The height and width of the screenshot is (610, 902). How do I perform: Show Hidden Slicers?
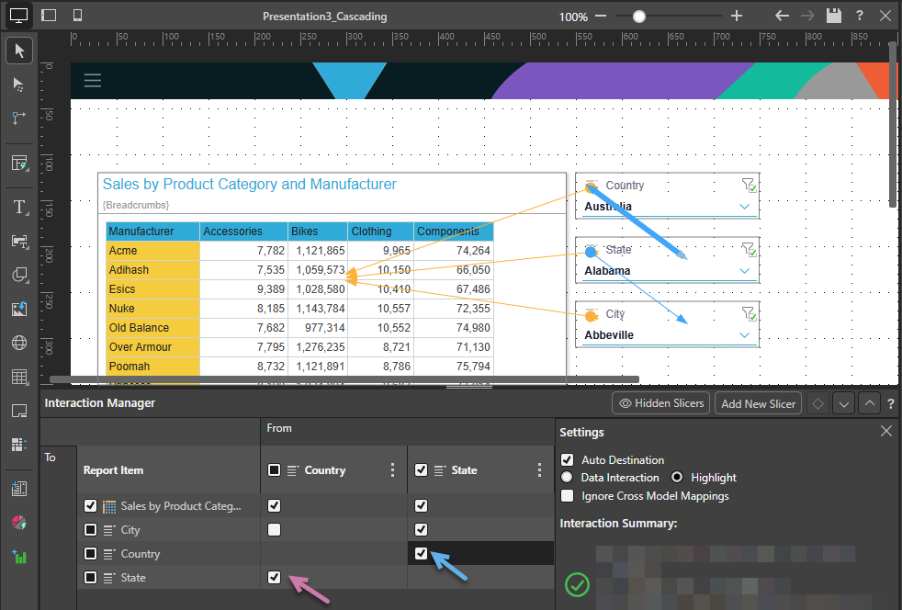661,403
